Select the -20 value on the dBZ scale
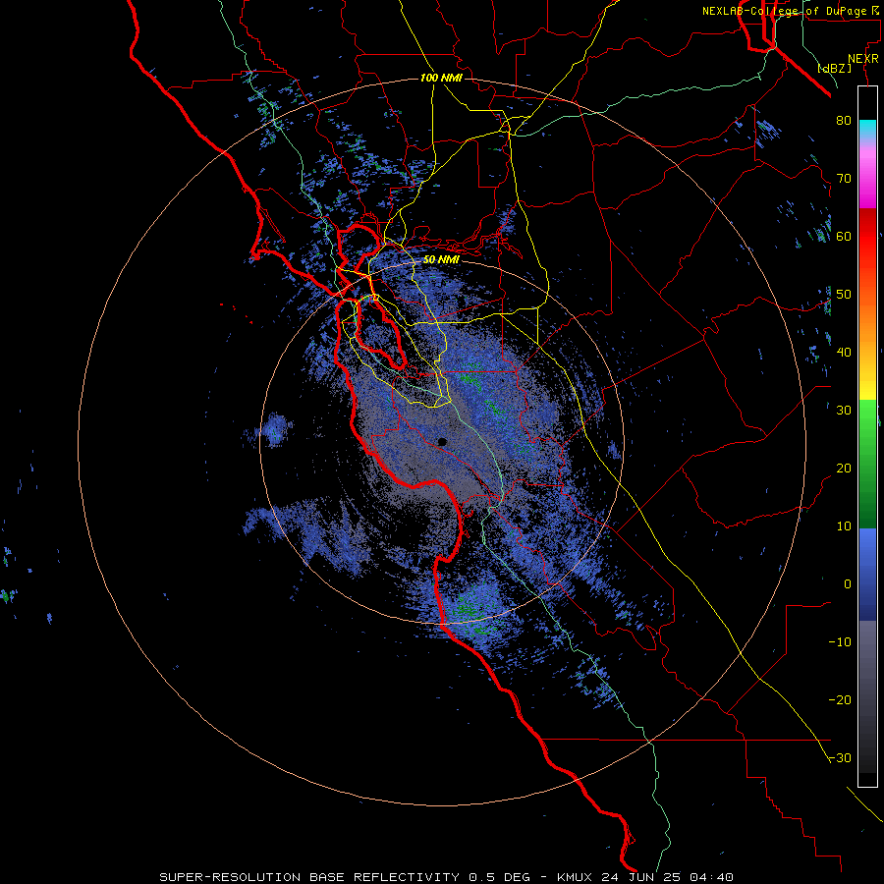Viewport: 884px width, 884px height. pyautogui.click(x=840, y=700)
